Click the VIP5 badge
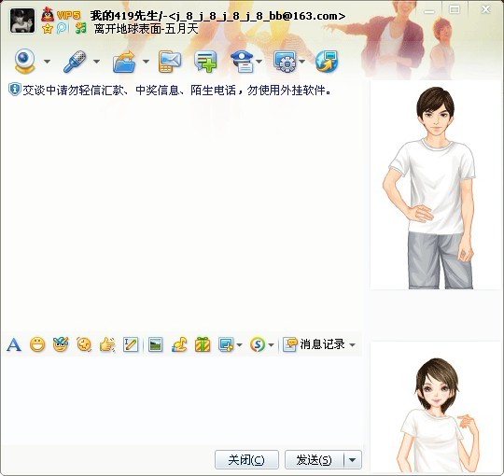The image size is (504, 476). point(68,15)
